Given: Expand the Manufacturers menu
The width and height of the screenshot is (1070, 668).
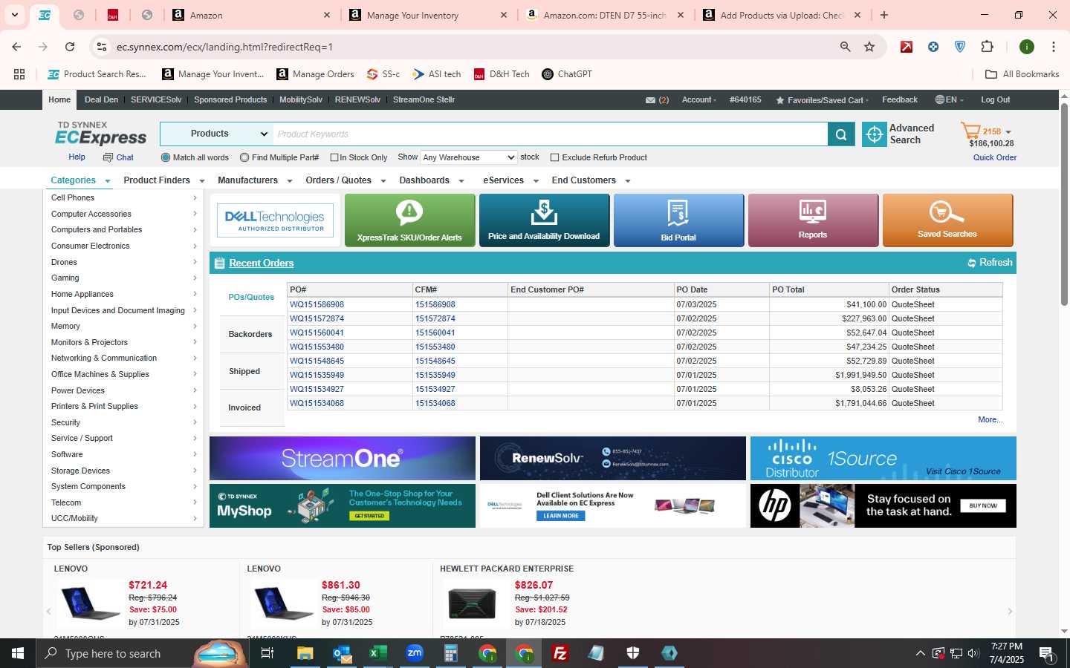Looking at the screenshot, I should point(255,180).
